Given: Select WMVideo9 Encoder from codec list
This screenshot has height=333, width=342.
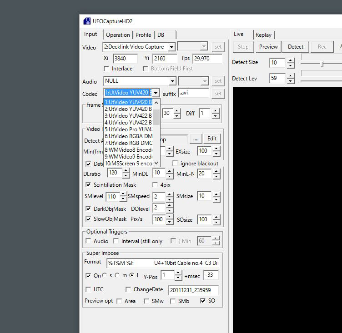Looking at the screenshot, I should click(129, 156).
